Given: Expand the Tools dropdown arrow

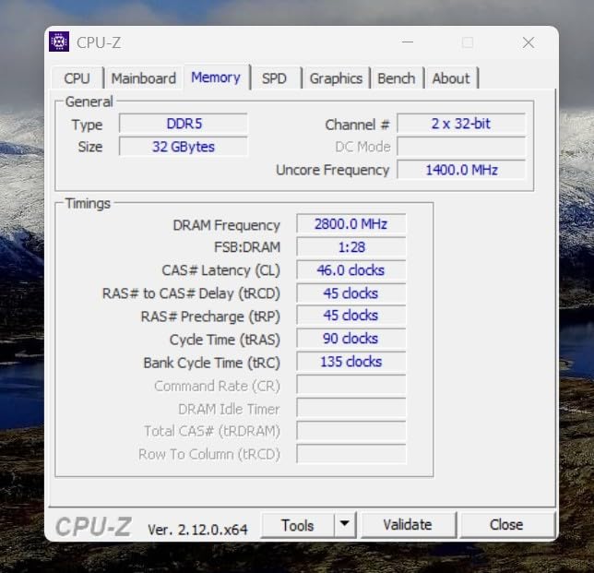Looking at the screenshot, I should pos(345,525).
